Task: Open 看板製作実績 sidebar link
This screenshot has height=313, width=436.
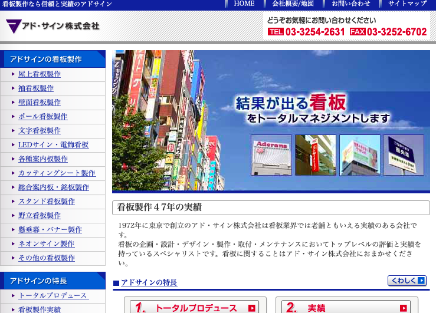Action: pos(39,309)
